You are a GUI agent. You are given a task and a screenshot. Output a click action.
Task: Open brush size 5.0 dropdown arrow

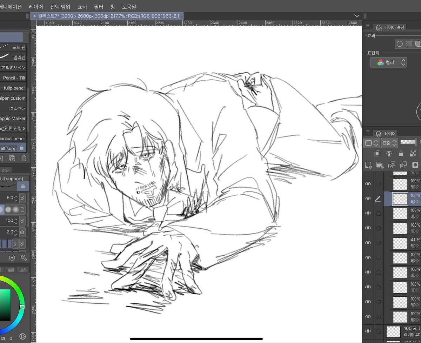click(x=22, y=198)
